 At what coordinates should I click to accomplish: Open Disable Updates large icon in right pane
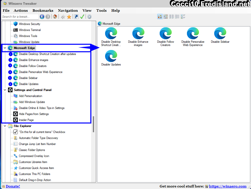pyautogui.click(x=111, y=58)
